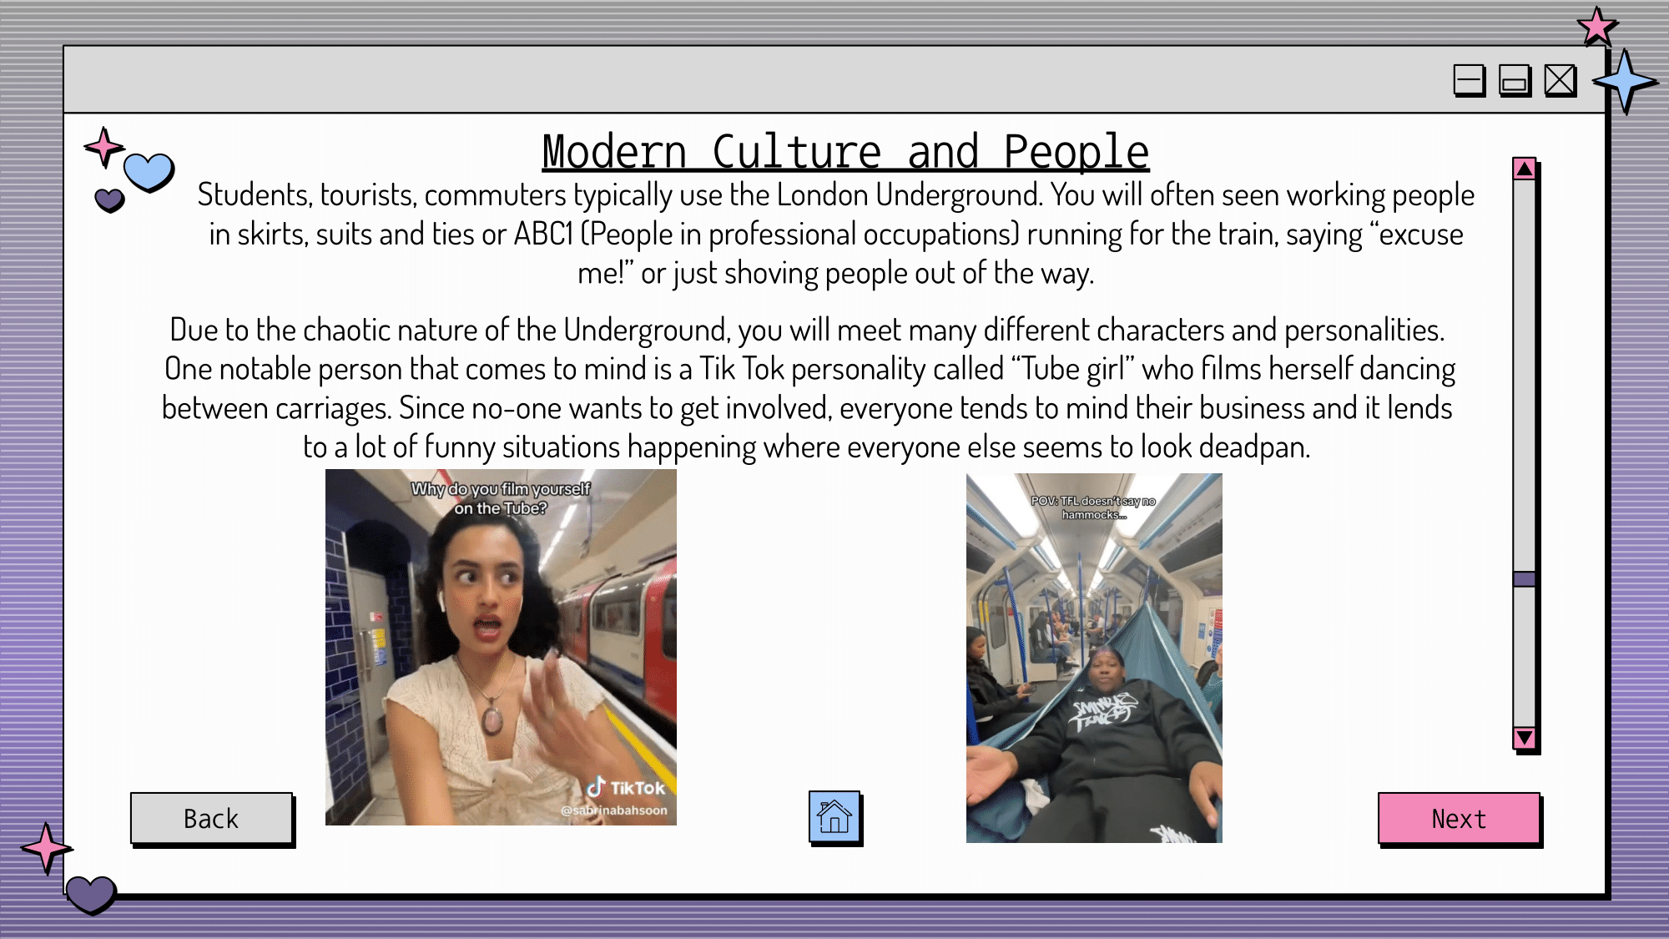The image size is (1669, 939).
Task: Click the maximize window icon
Action: coord(1514,81)
